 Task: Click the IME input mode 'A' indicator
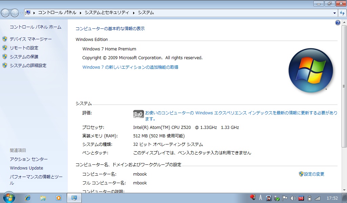coord(261,198)
